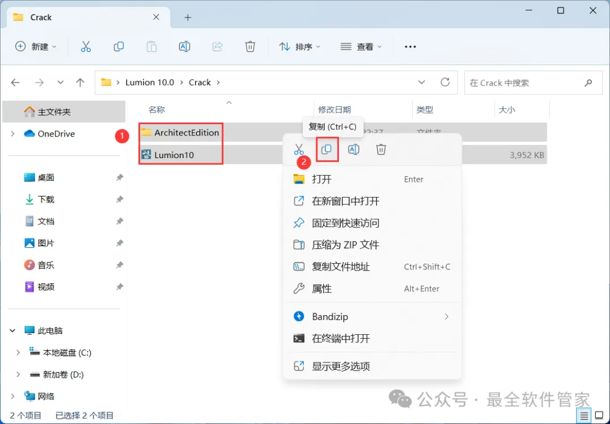Viewport: 610px width, 424px height.
Task: Open Bandizip submenu arrow
Action: [x=447, y=317]
